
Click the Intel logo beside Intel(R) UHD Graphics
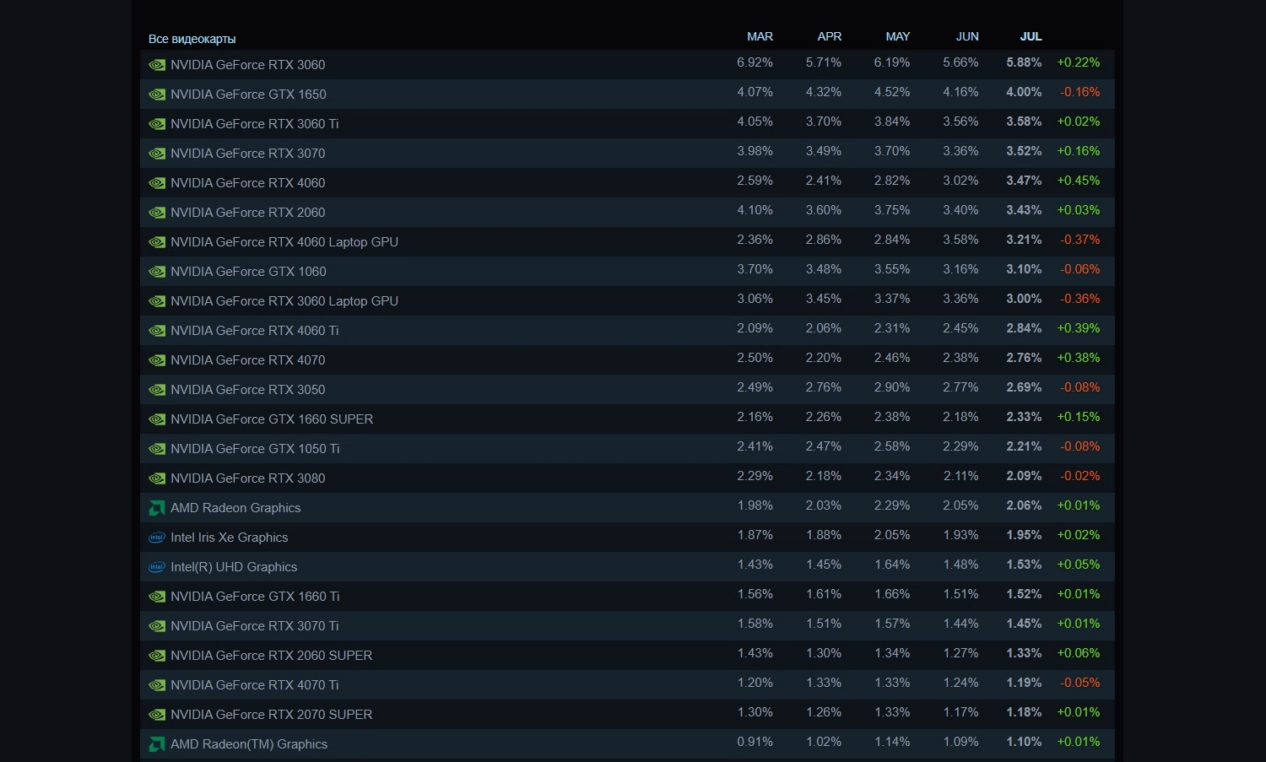click(157, 567)
